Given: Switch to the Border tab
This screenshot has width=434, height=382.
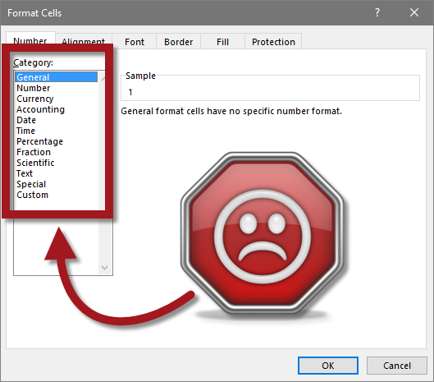Looking at the screenshot, I should pyautogui.click(x=179, y=42).
